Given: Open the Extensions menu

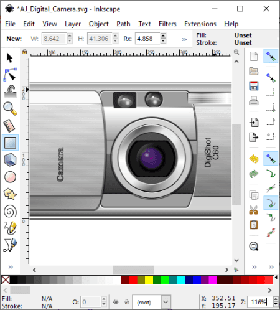Looking at the screenshot, I should tap(200, 24).
